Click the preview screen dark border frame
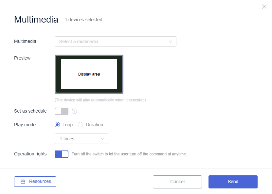The image size is (272, 194). (x=89, y=57)
